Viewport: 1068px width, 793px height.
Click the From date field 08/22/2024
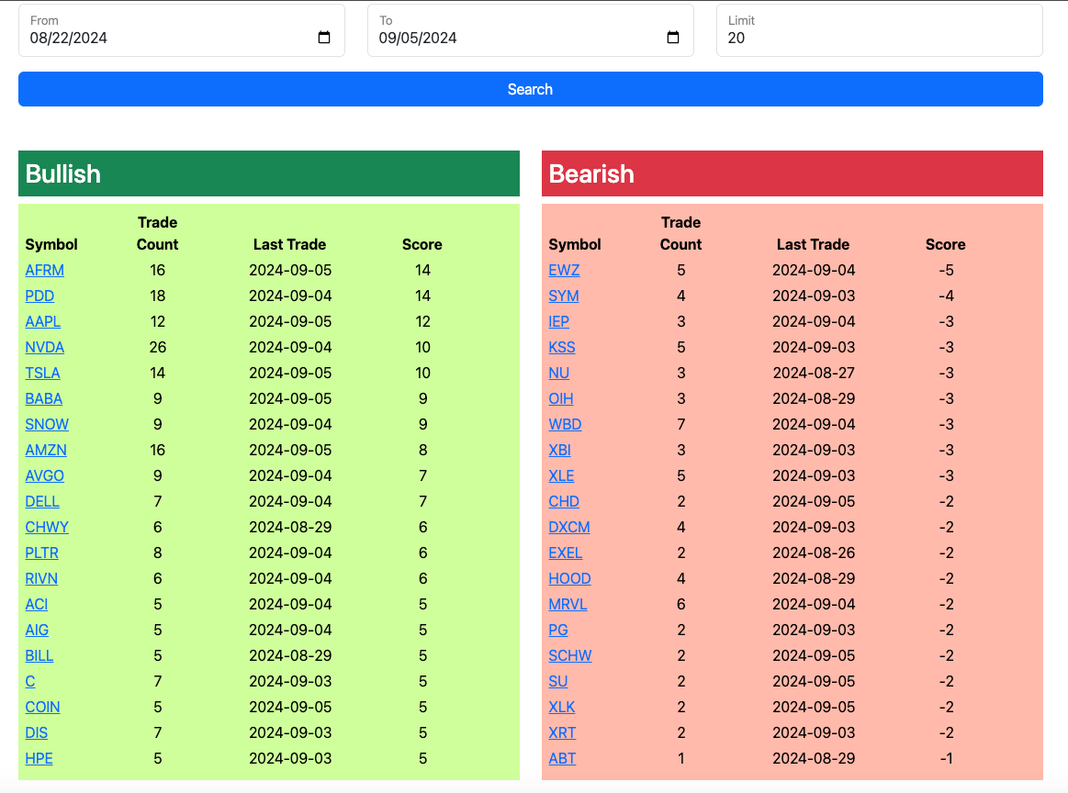coord(181,30)
